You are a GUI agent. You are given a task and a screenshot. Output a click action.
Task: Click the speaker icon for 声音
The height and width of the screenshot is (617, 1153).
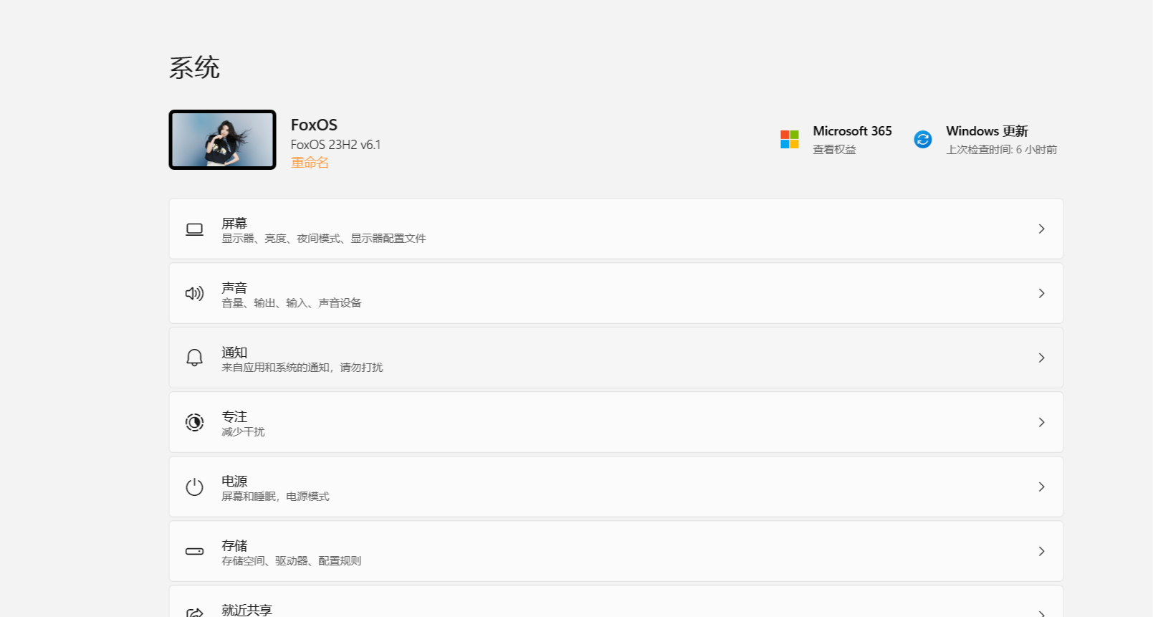point(194,293)
